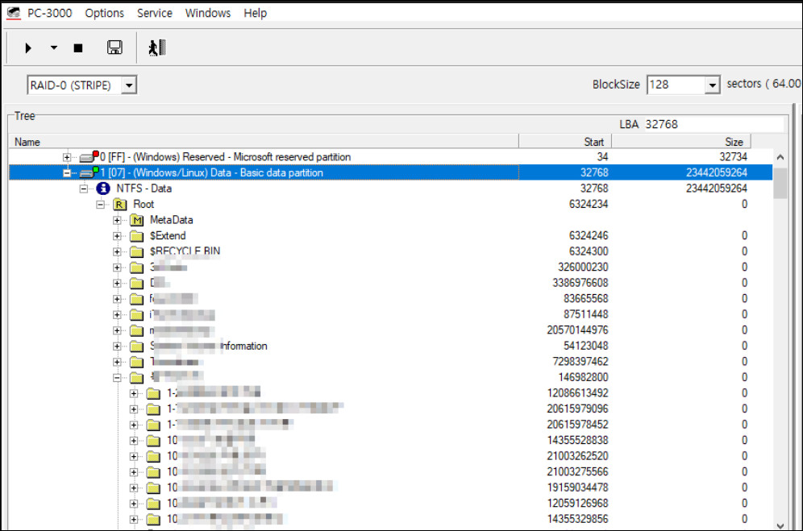Sort by the Start column header

[565, 142]
